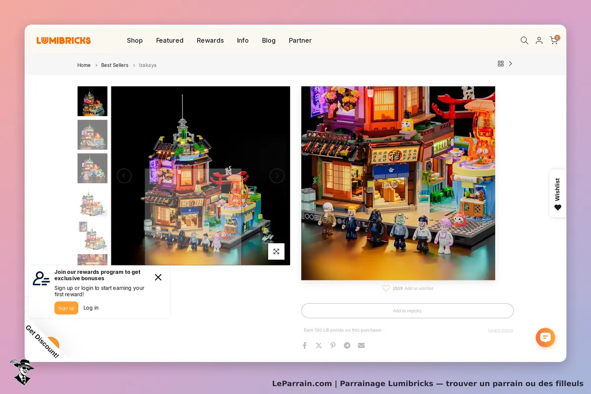Share product by email icon
This screenshot has height=394, width=591.
click(x=361, y=346)
